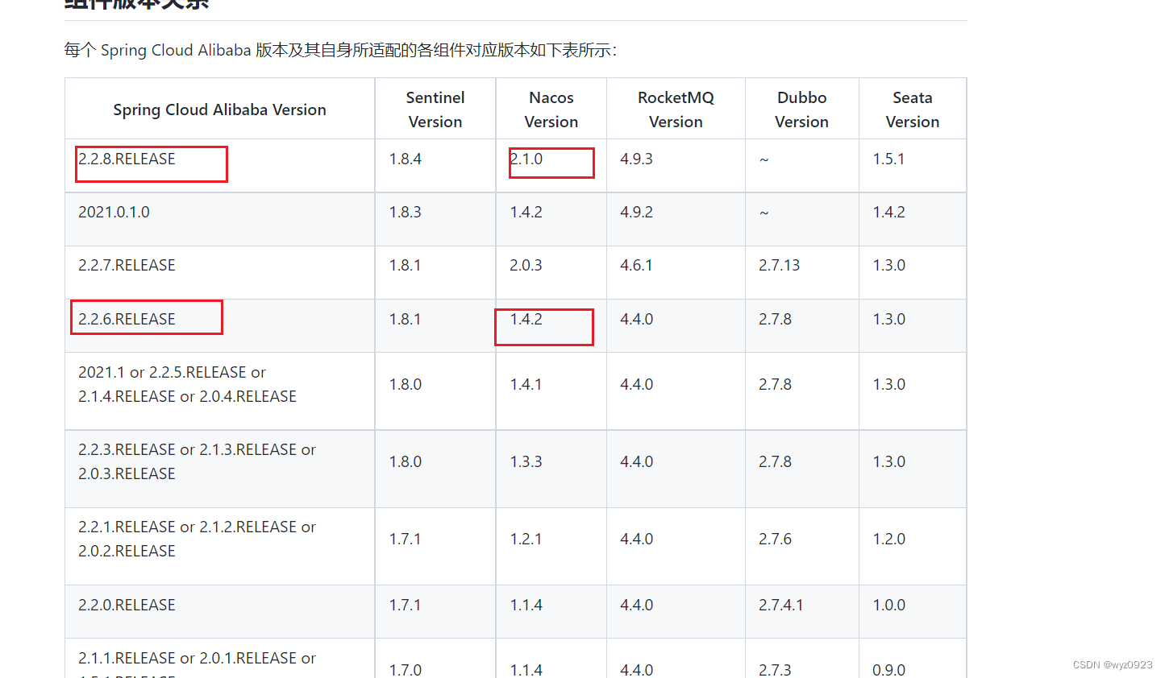The image size is (1165, 678).
Task: Click the Dubbo Version column header
Action: [x=801, y=110]
